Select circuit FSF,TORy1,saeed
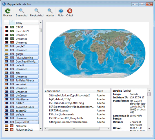Screen dimensions: 155x140 click(77, 110)
